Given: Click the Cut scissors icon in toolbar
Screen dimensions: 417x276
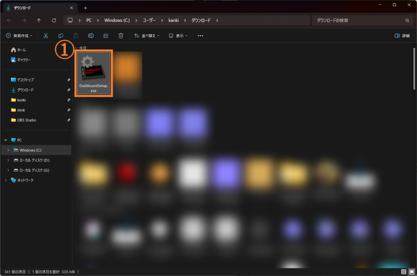Looking at the screenshot, I should [46, 36].
